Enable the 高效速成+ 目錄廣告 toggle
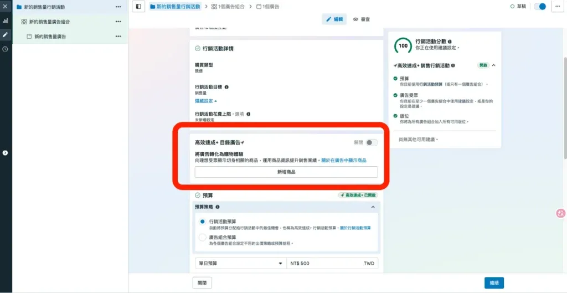Viewport: 567px width, 293px height. tap(372, 142)
